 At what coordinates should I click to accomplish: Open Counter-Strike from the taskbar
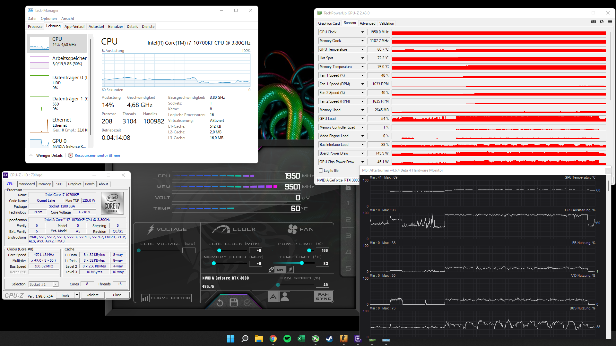tap(344, 339)
